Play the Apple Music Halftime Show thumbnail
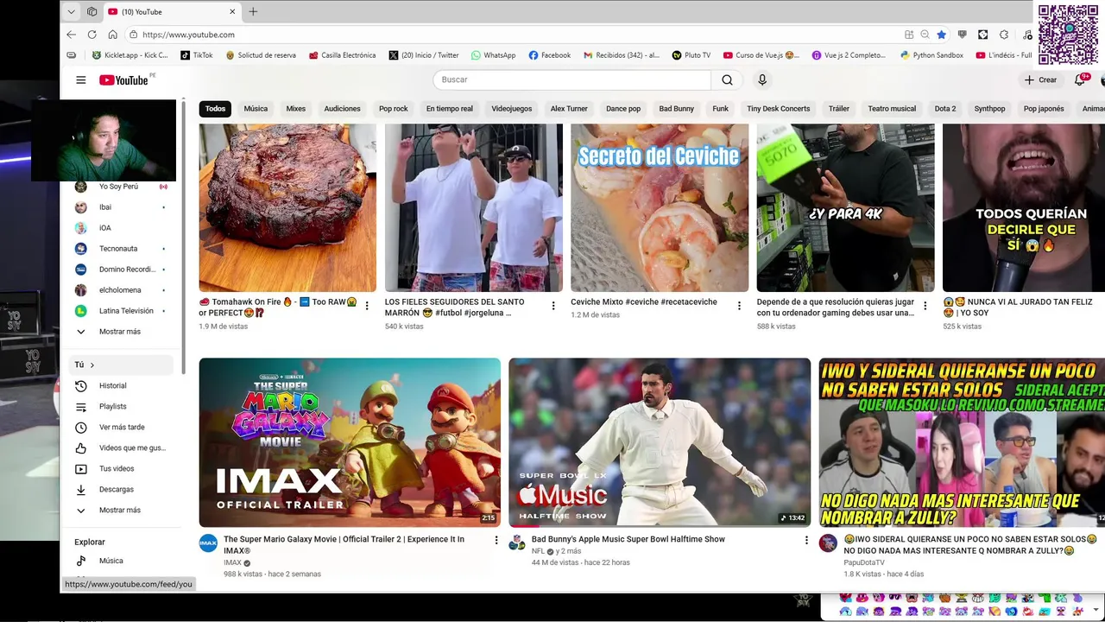 (660, 442)
